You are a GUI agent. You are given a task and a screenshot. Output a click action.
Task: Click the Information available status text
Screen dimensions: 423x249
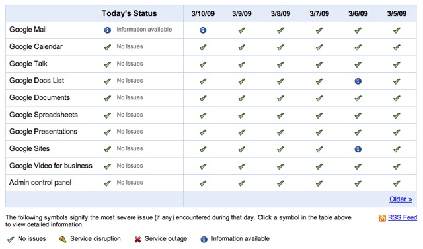click(x=144, y=30)
